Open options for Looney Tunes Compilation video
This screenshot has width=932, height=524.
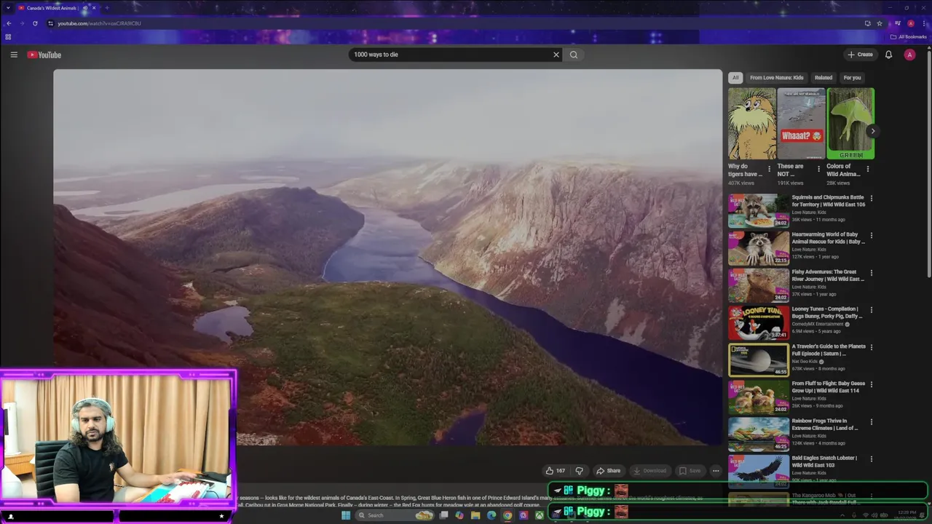pyautogui.click(x=872, y=309)
